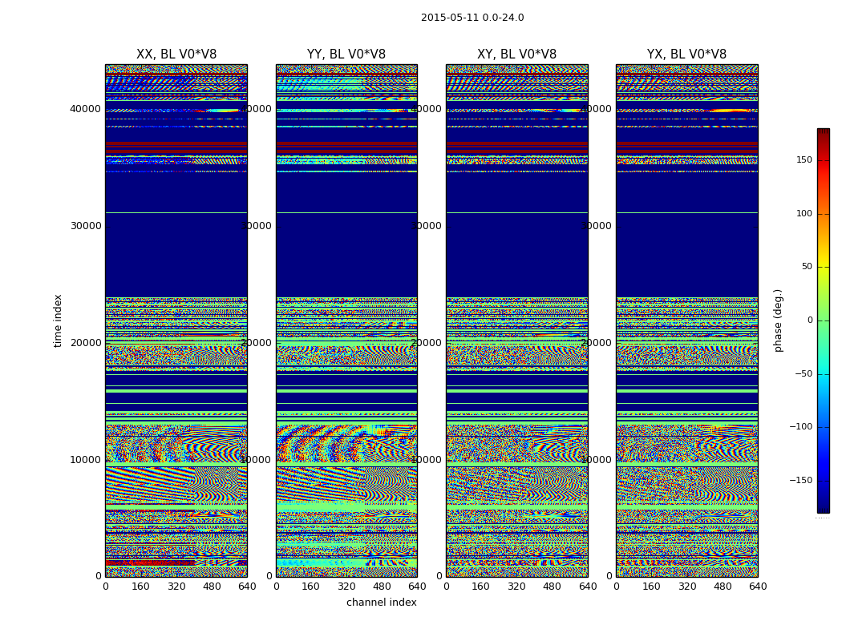
Task: Click the colorbar tick label −50
Action: (x=803, y=374)
